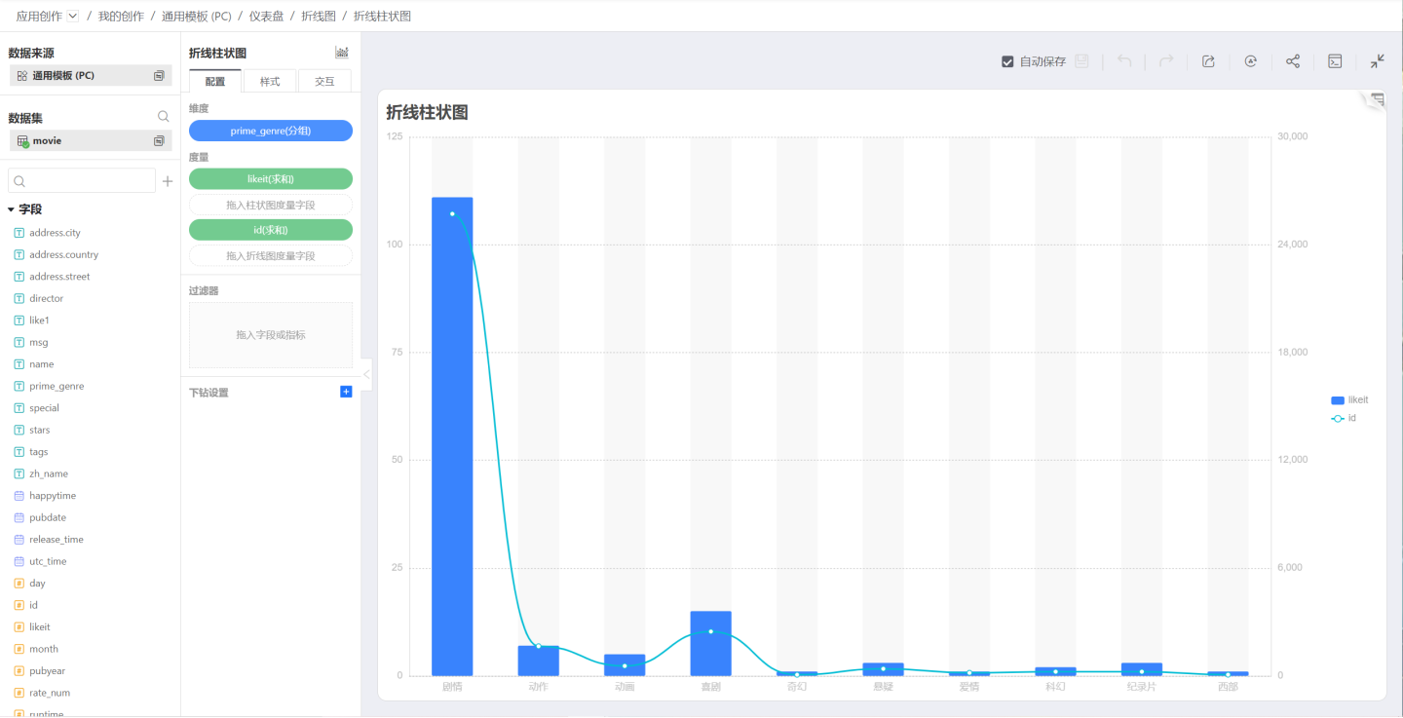Click the field search input box
Image resolution: width=1403 pixels, height=718 pixels.
click(x=82, y=181)
